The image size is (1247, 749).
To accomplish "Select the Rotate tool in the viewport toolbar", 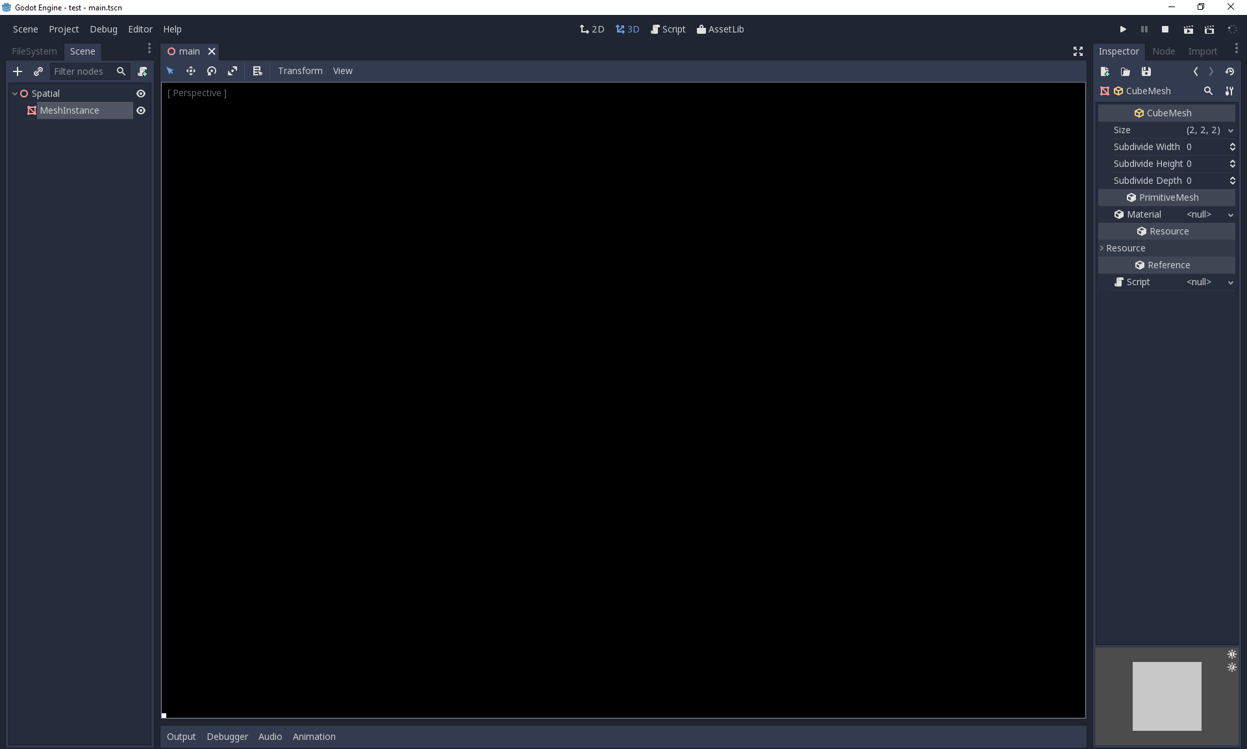I will (212, 71).
